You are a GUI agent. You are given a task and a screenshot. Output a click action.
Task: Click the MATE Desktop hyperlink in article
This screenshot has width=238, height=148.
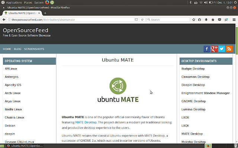[x=86, y=122]
